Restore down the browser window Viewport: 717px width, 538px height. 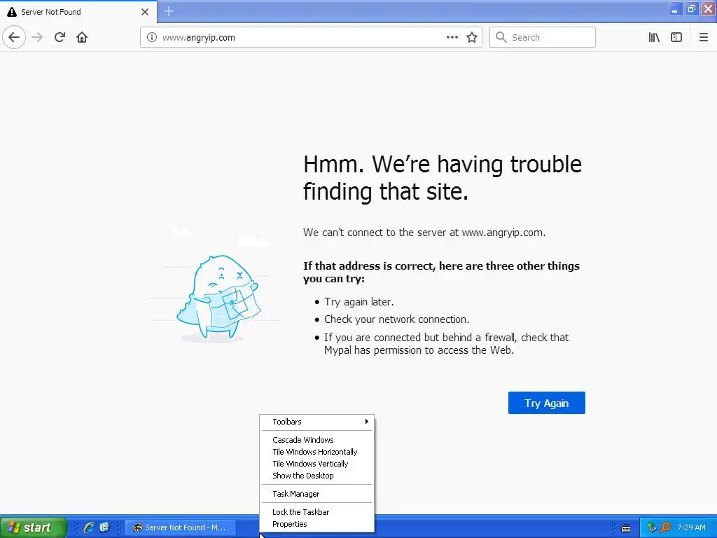(692, 9)
